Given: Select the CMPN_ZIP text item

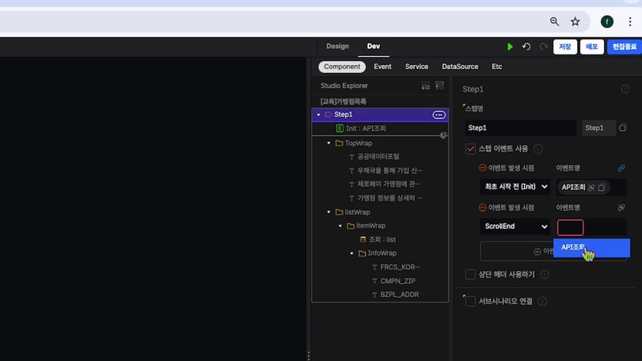Looking at the screenshot, I should [397, 281].
